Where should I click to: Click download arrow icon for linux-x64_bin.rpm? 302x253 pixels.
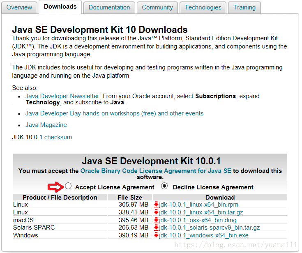[156, 204]
